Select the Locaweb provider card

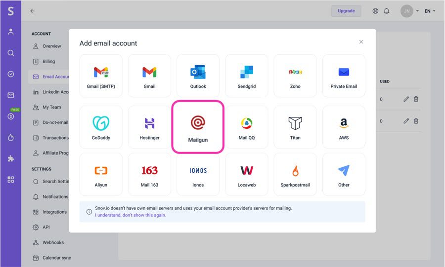246,174
